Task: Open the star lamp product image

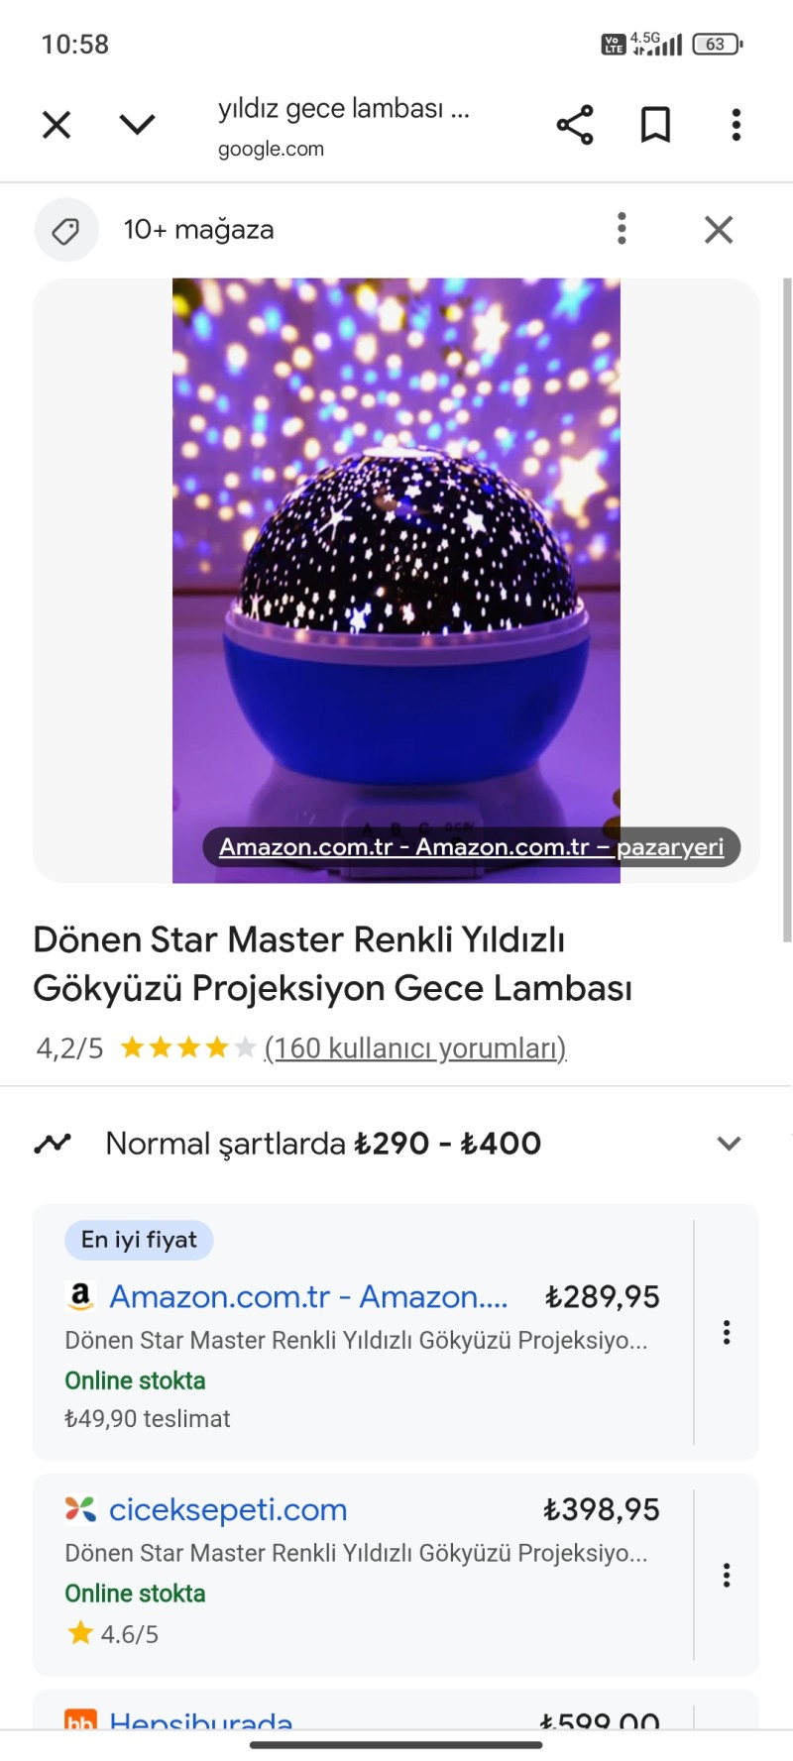Action: click(x=396, y=555)
